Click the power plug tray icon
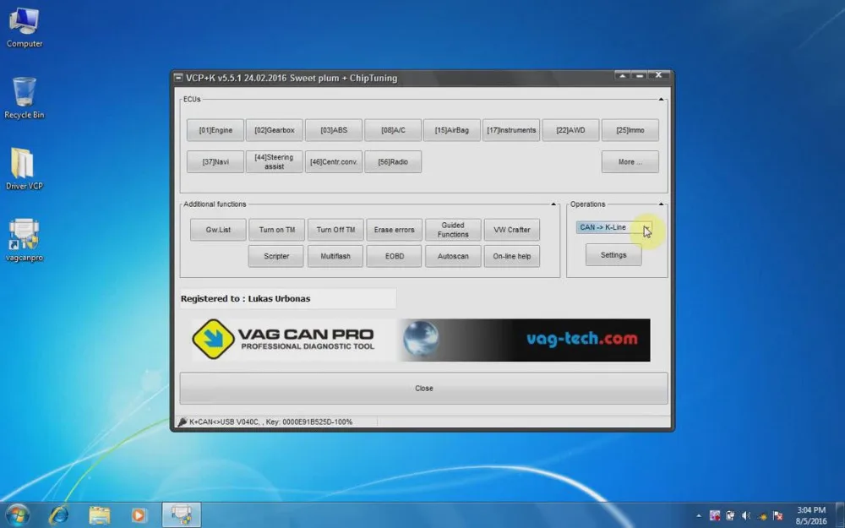This screenshot has height=528, width=845. tap(730, 516)
